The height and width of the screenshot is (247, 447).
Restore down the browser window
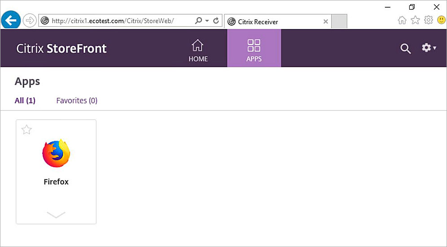(412, 7)
